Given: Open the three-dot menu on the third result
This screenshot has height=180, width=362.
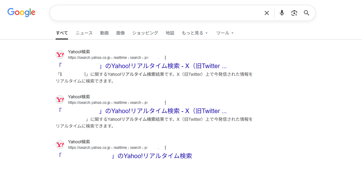Looking at the screenshot, I should click(x=165, y=147).
